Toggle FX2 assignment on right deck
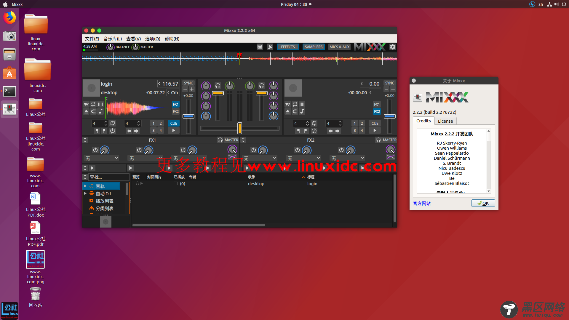The image size is (569, 320). (x=377, y=111)
